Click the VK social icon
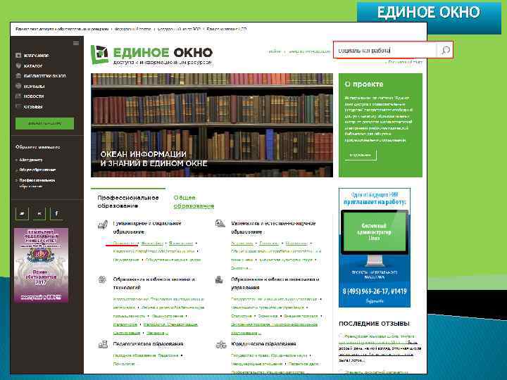507x380 pixels. 39,214
